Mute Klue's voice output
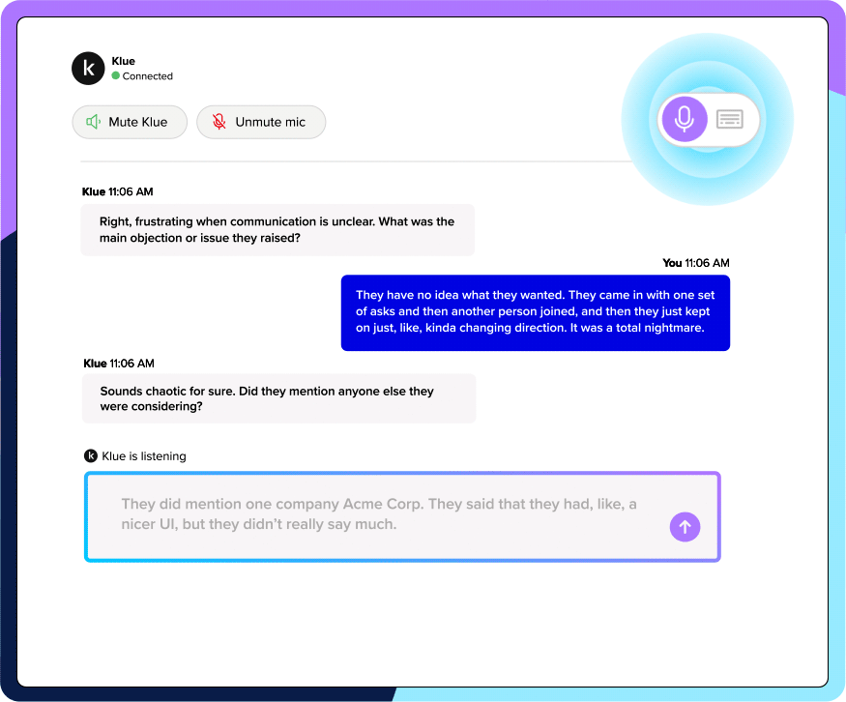Viewport: 846px width, 702px height. coord(130,122)
